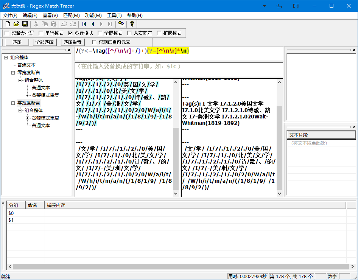Go to the previous match arrow
358x280 pixels.
[x=93, y=24]
